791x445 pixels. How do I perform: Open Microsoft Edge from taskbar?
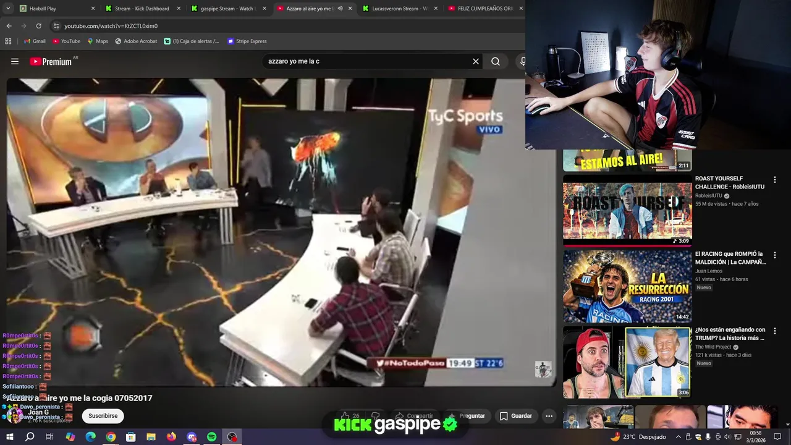[x=90, y=437]
